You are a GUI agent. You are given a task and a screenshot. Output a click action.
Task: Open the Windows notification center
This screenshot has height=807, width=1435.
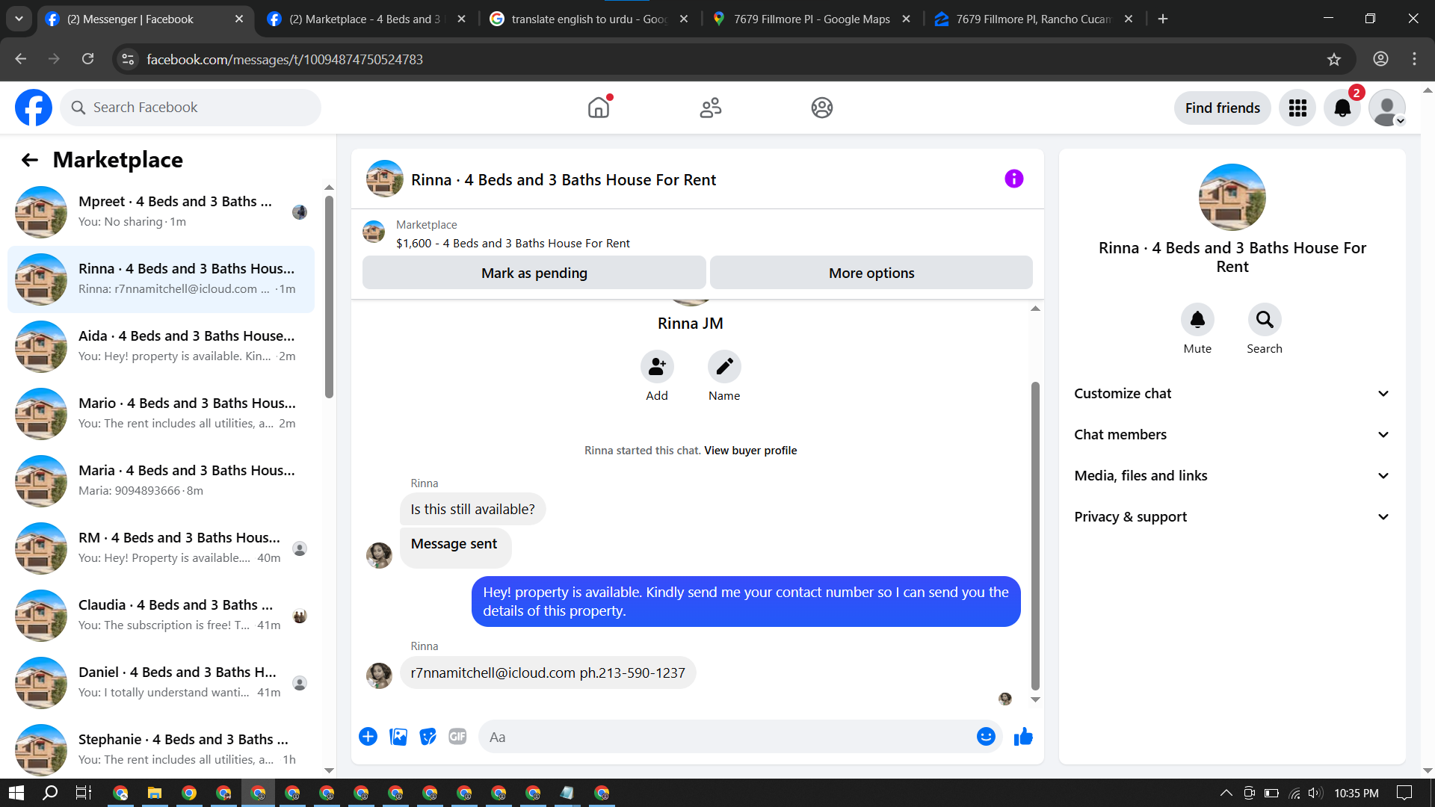pyautogui.click(x=1404, y=793)
